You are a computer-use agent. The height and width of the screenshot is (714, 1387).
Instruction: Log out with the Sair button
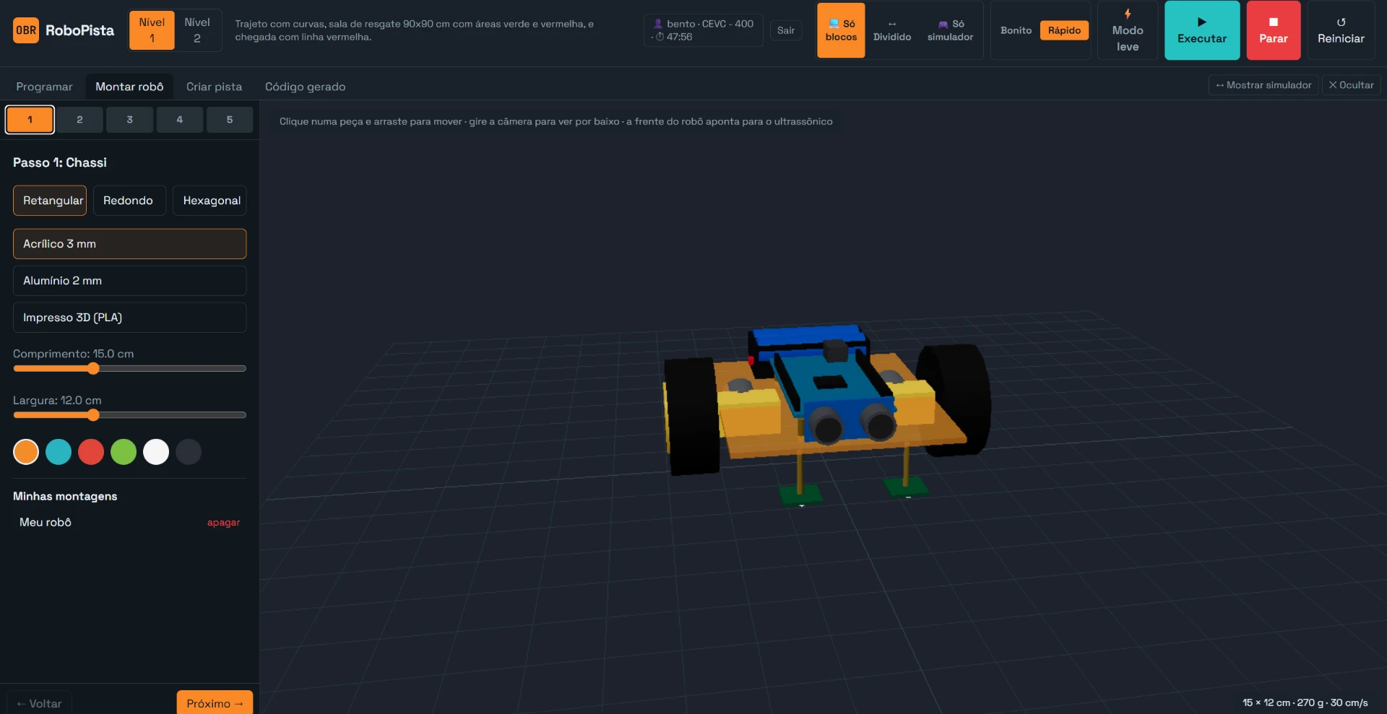(786, 30)
